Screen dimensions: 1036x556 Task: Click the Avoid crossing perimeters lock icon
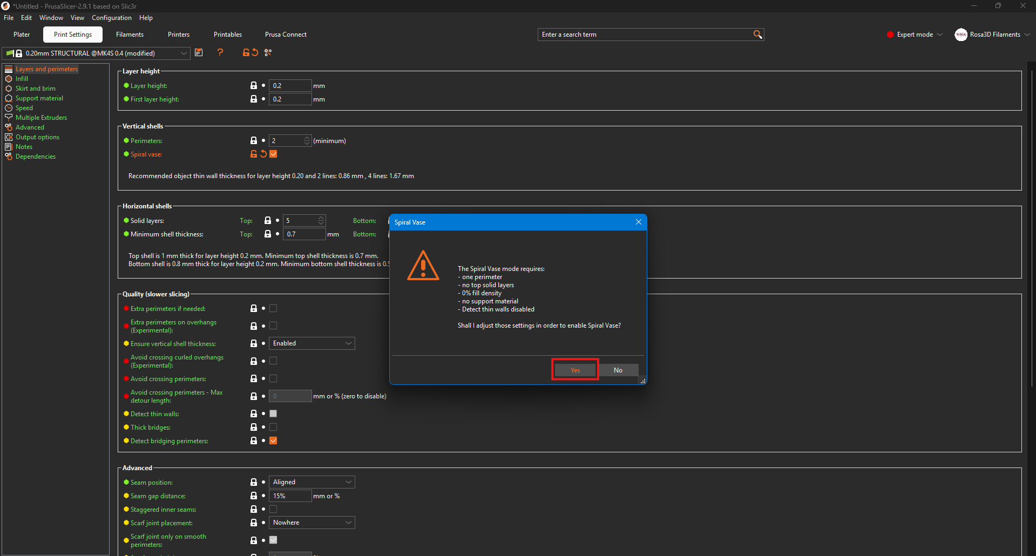pyautogui.click(x=254, y=378)
